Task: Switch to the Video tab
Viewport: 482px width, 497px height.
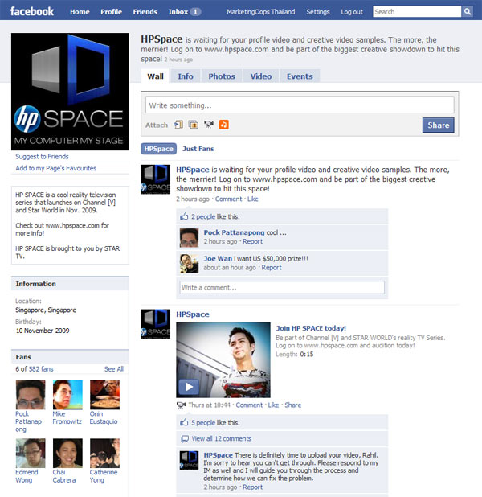Action: click(x=261, y=76)
